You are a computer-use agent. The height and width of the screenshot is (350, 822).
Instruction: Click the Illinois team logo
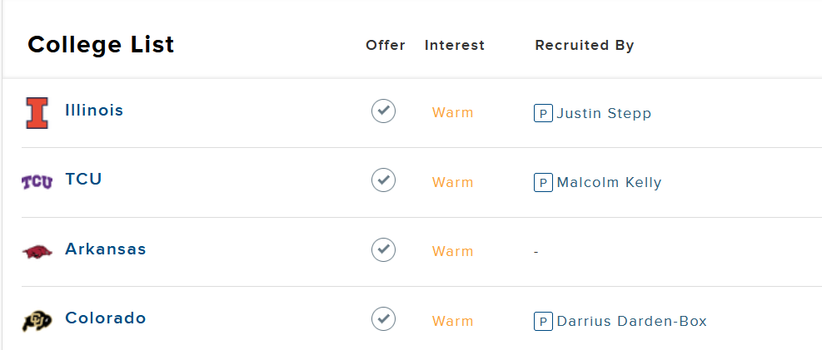click(x=37, y=113)
